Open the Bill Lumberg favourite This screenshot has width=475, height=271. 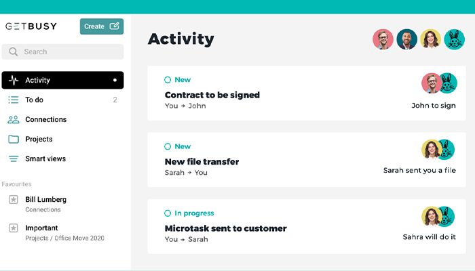click(45, 199)
